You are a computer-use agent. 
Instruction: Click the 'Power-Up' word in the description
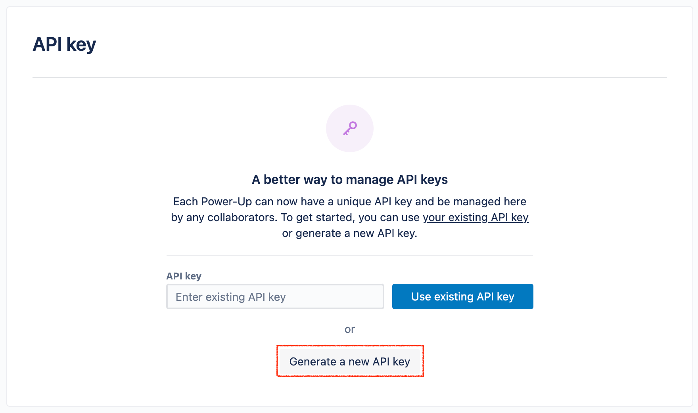tap(226, 201)
